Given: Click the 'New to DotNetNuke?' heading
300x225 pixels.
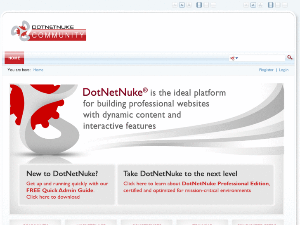Looking at the screenshot, I should coord(62,174).
